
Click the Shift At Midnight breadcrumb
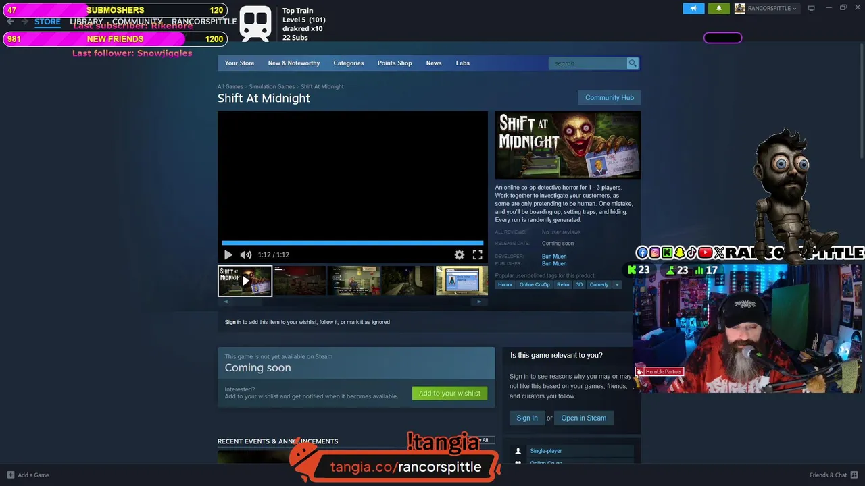pos(322,86)
